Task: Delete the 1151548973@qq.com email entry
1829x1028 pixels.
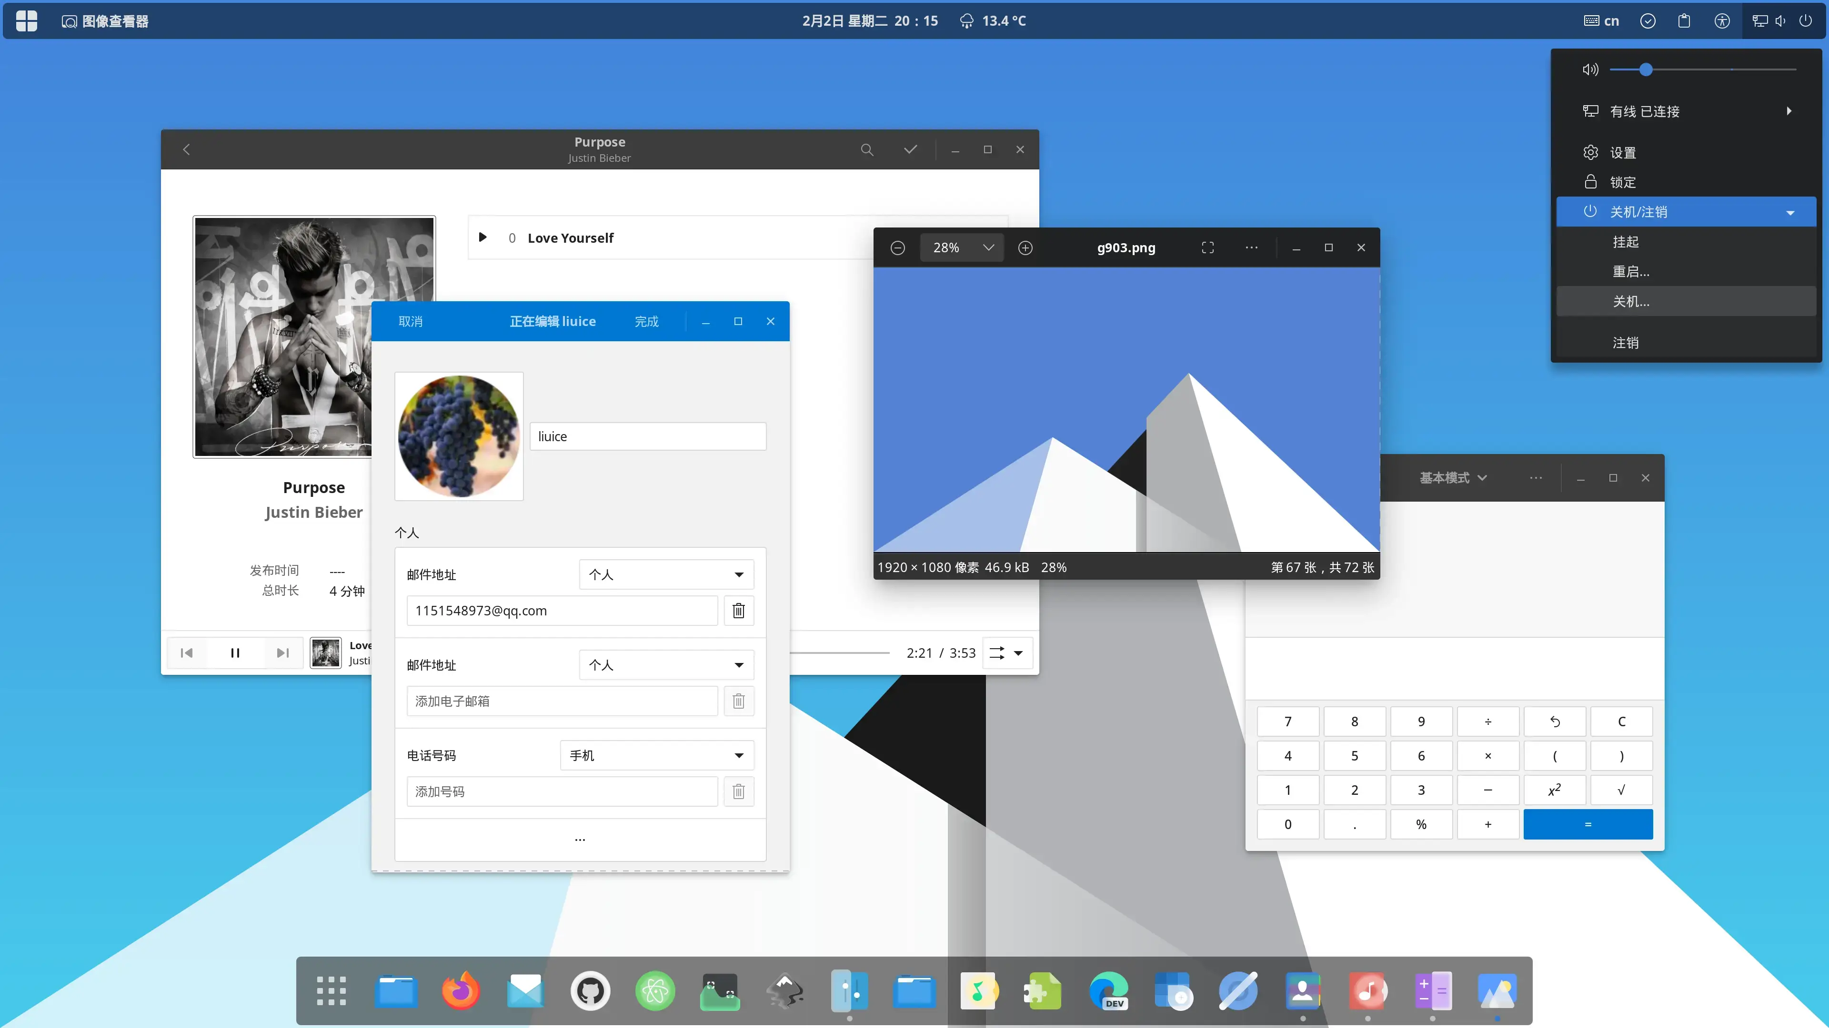Action: [x=738, y=611]
